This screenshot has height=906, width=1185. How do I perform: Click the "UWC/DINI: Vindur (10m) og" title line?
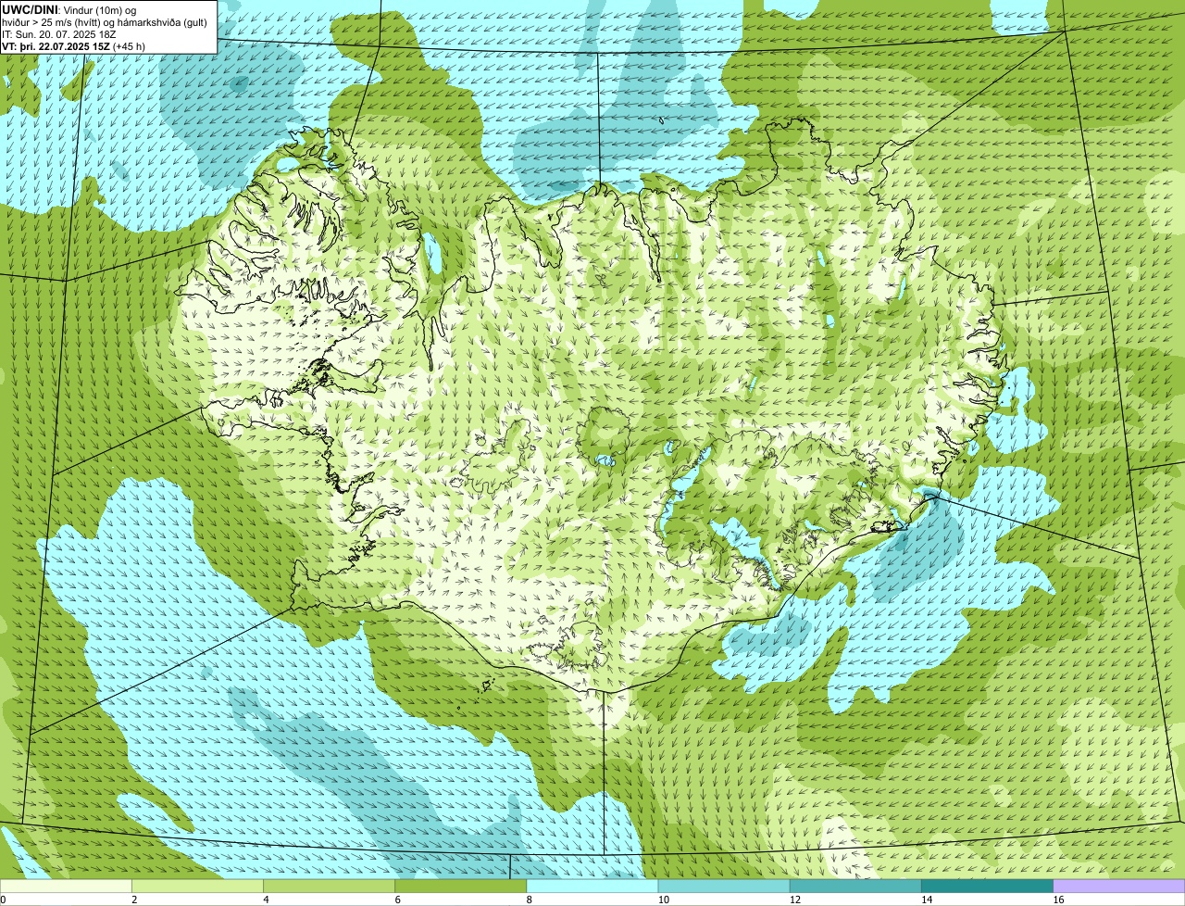(x=69, y=10)
